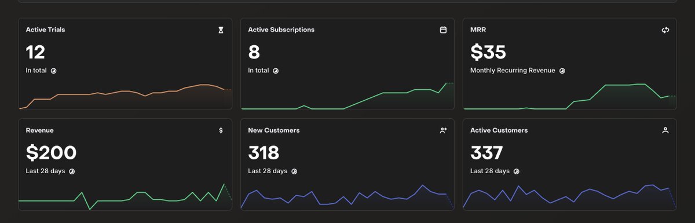Click the info icon beside Active Customers 'Last 28 days'
This screenshot has width=695, height=223.
coord(517,171)
